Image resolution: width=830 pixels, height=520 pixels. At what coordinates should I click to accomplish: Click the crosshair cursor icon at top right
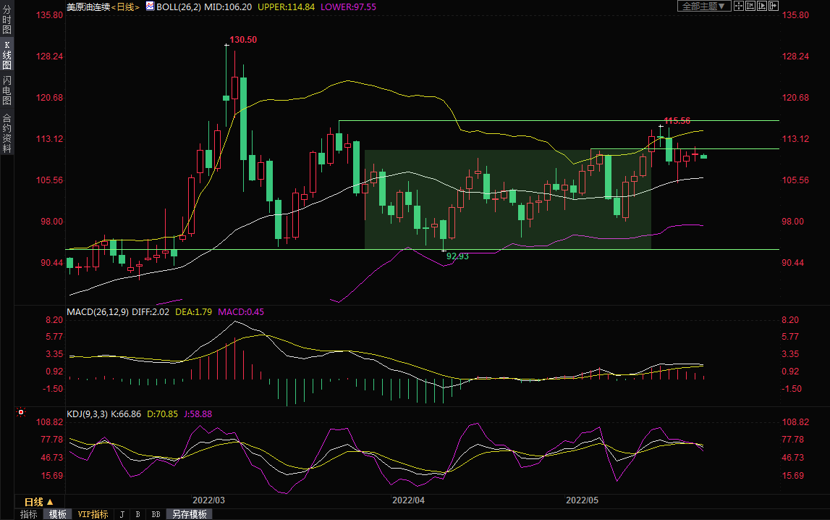pyautogui.click(x=738, y=6)
